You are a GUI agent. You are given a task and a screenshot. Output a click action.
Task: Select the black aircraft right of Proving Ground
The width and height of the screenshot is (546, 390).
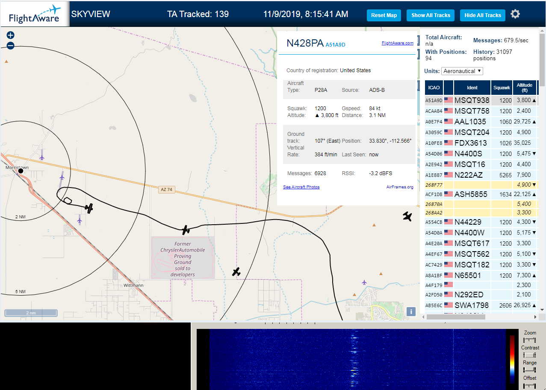(236, 271)
